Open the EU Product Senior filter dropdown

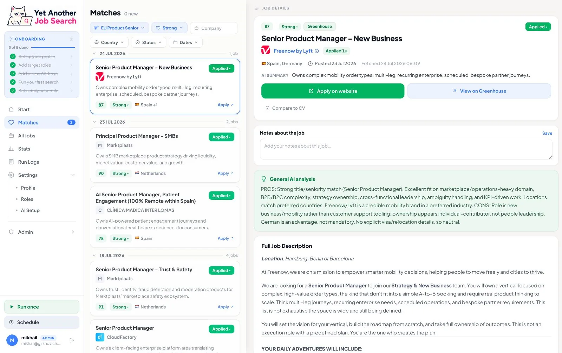coord(119,28)
